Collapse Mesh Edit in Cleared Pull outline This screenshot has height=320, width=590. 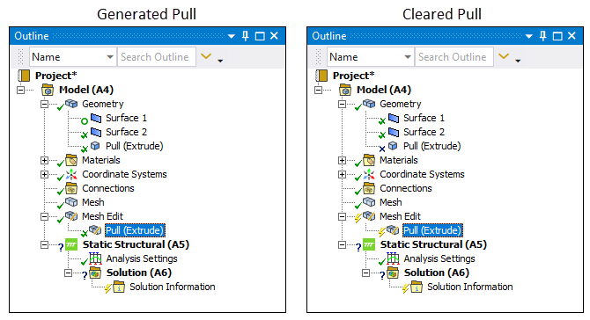[x=342, y=217]
